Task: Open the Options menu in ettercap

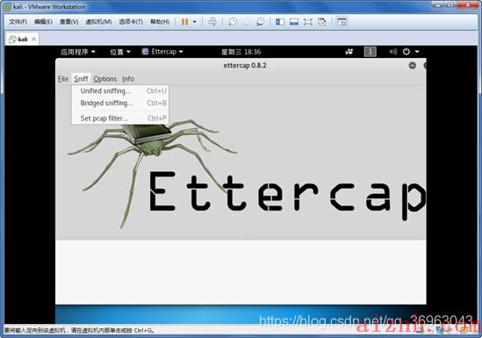Action: [105, 79]
